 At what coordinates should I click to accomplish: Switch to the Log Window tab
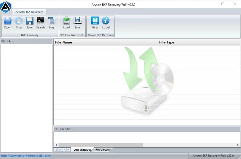(82, 150)
